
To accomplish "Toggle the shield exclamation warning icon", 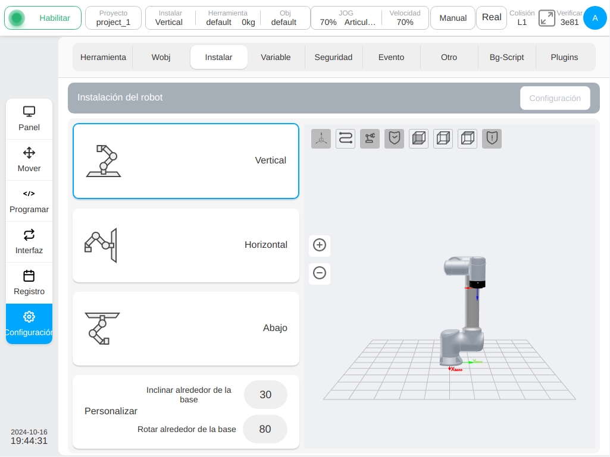I will pyautogui.click(x=492, y=138).
